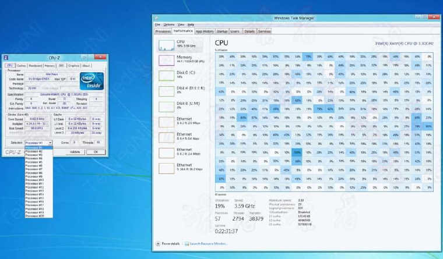Image resolution: width=443 pixels, height=259 pixels.
Task: Click the CPU-Z processor Name field
Action: pyautogui.click(x=51, y=74)
